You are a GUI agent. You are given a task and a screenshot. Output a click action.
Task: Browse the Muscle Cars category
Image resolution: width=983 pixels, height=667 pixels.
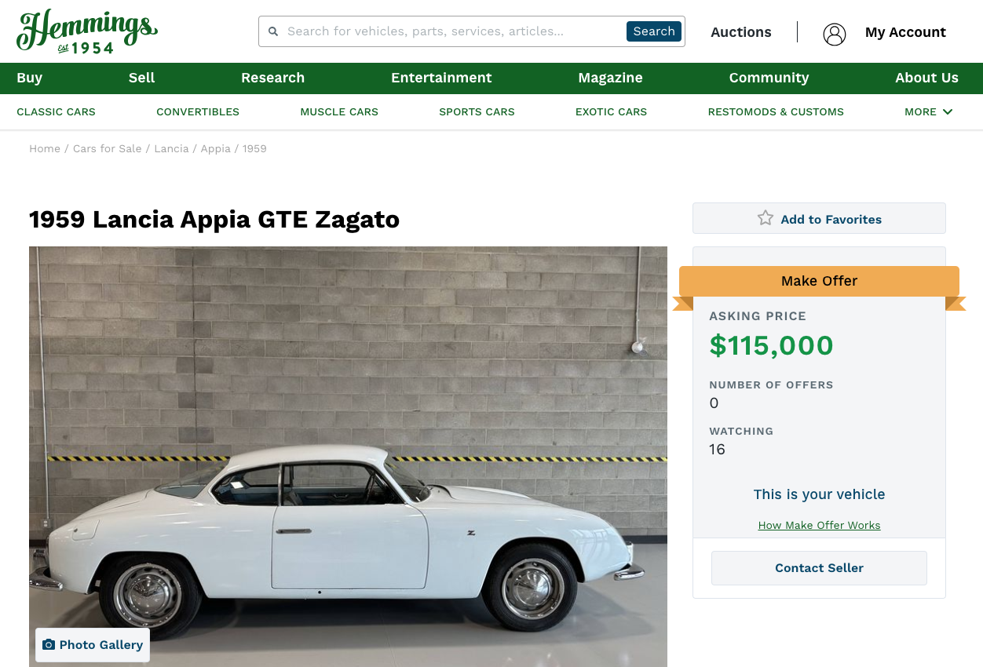click(x=339, y=112)
